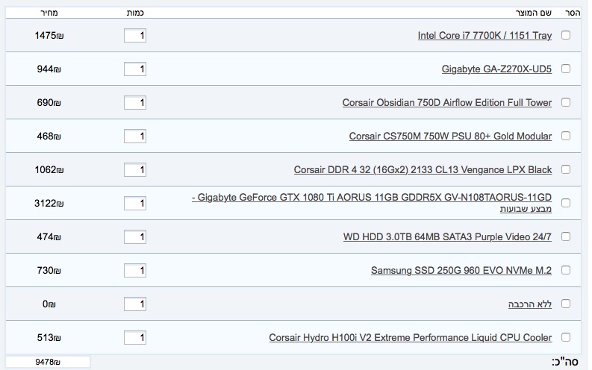Click the שם המוצר column header
The height and width of the screenshot is (370, 592).
pos(534,13)
